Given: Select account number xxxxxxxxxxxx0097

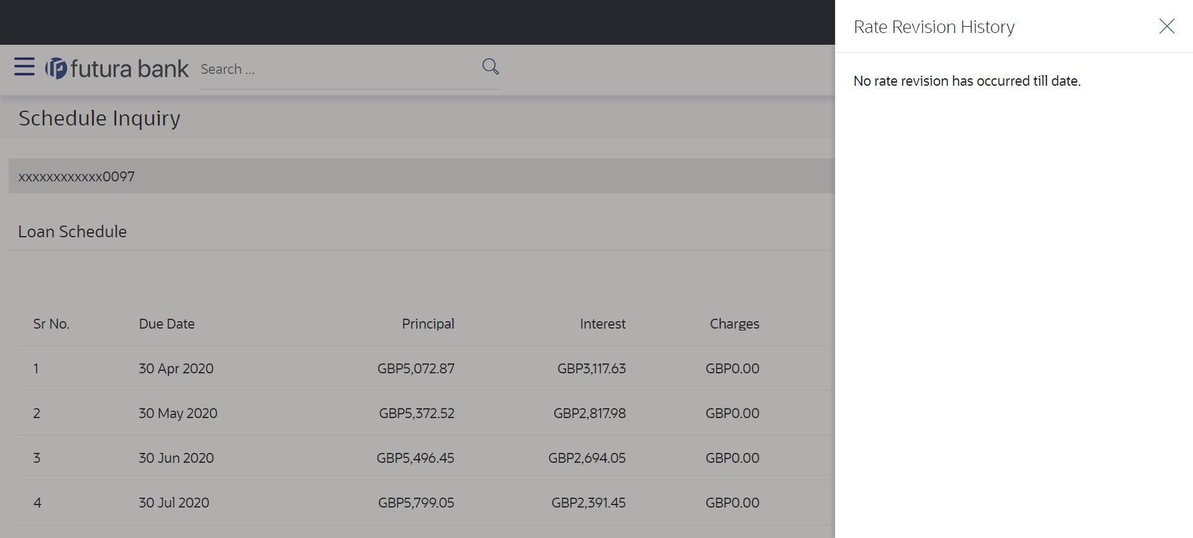Looking at the screenshot, I should 76,176.
